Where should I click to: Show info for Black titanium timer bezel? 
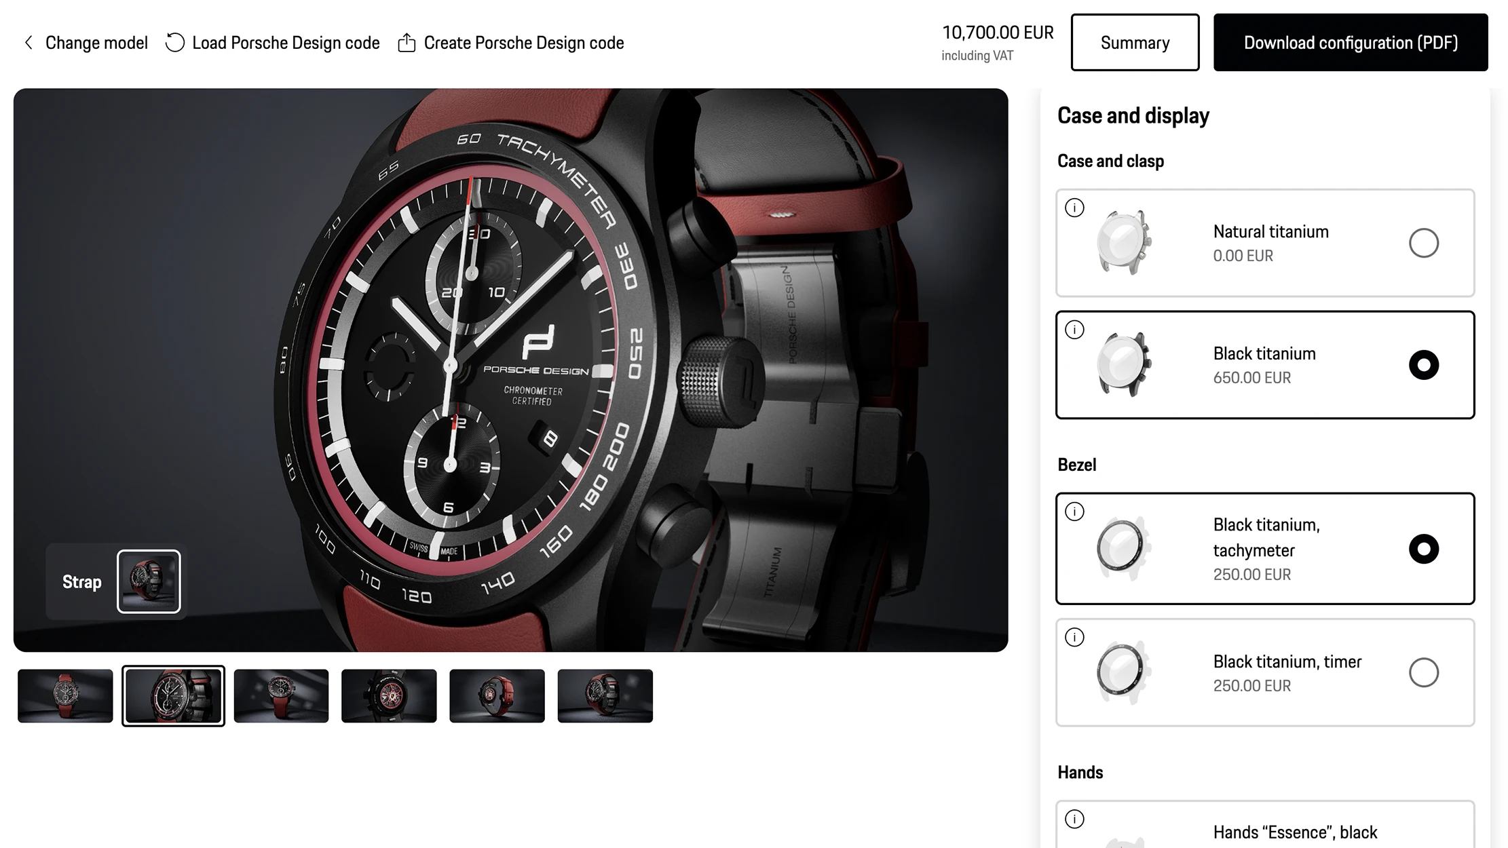click(1074, 637)
